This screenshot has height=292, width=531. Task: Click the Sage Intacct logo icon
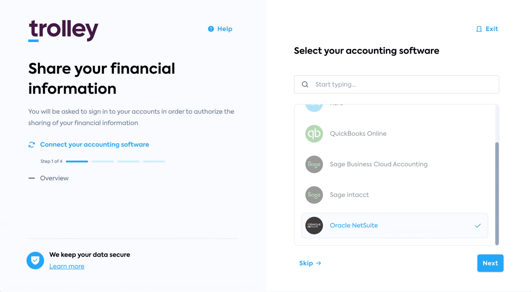pos(314,195)
